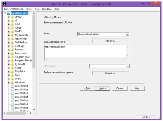Click inside the Web Addresses URL box

pos(85,51)
